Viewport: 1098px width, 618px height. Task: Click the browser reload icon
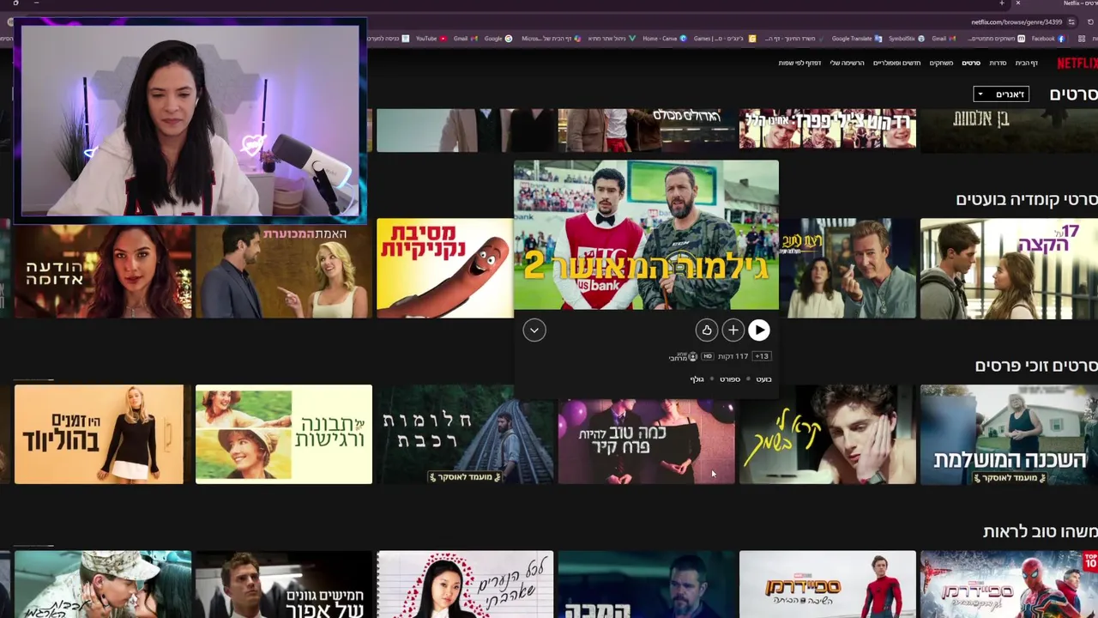(x=1090, y=22)
